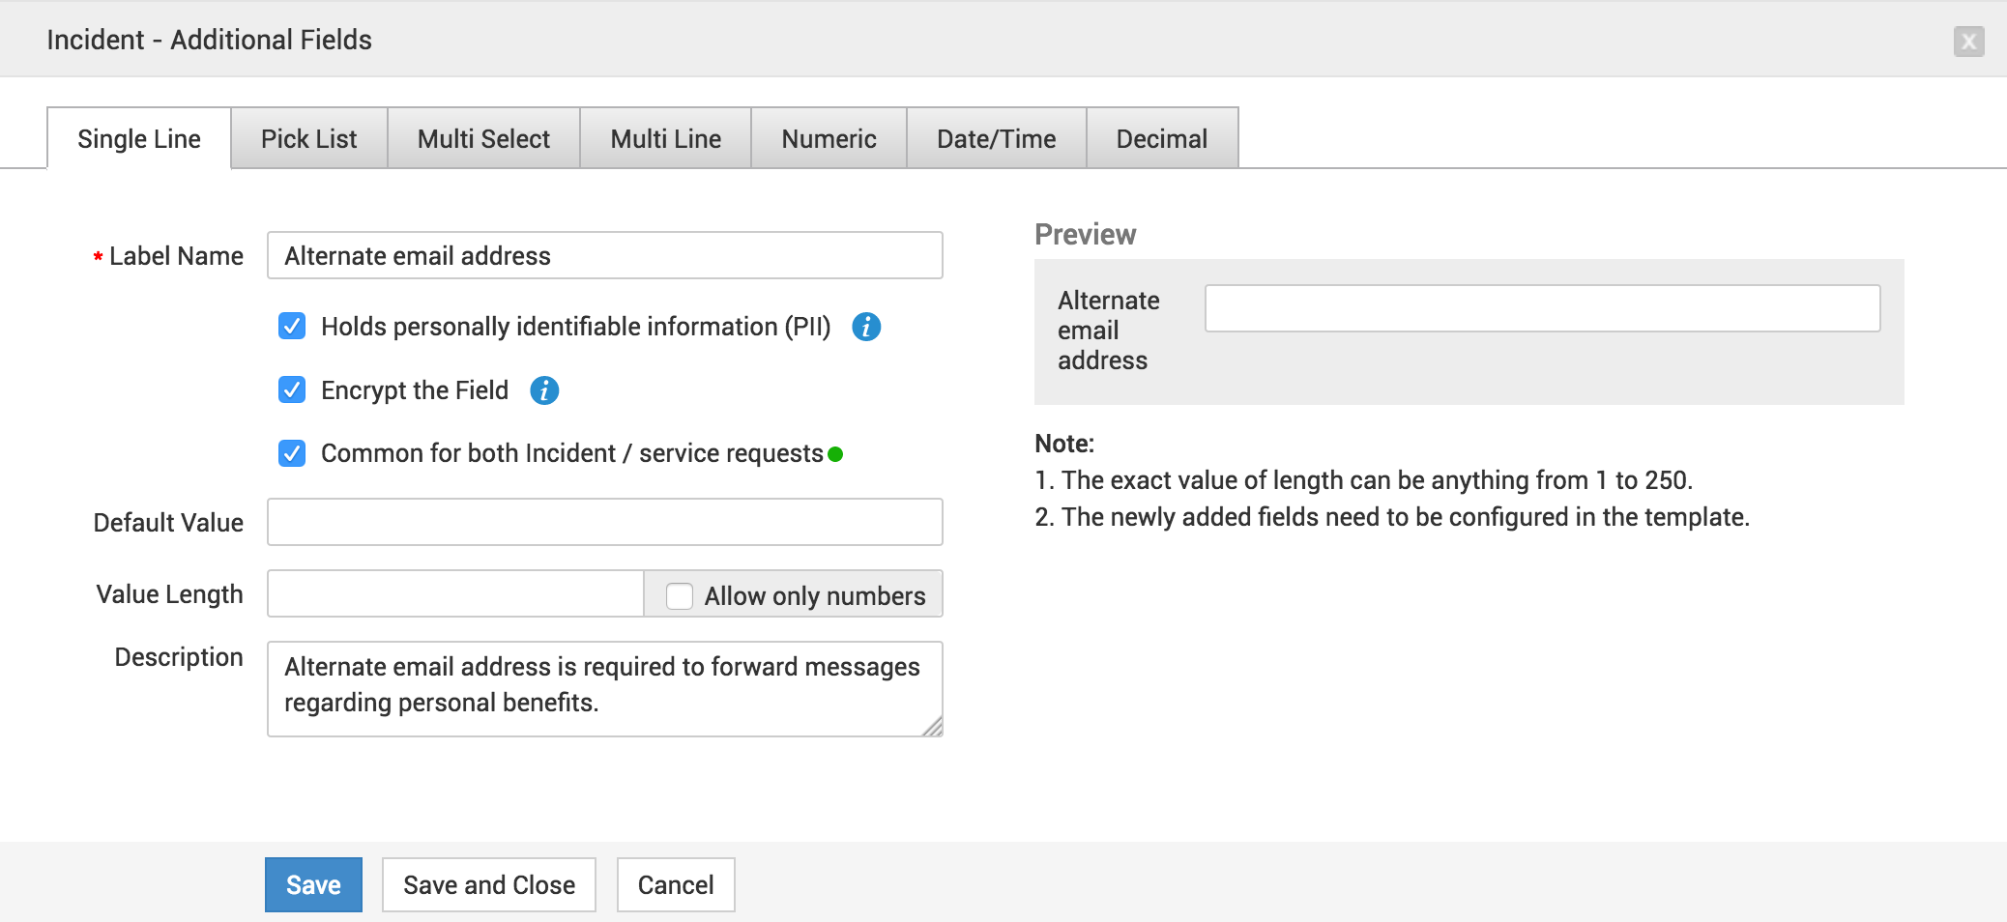Uncheck Common for both Incident/service requests

click(x=292, y=453)
